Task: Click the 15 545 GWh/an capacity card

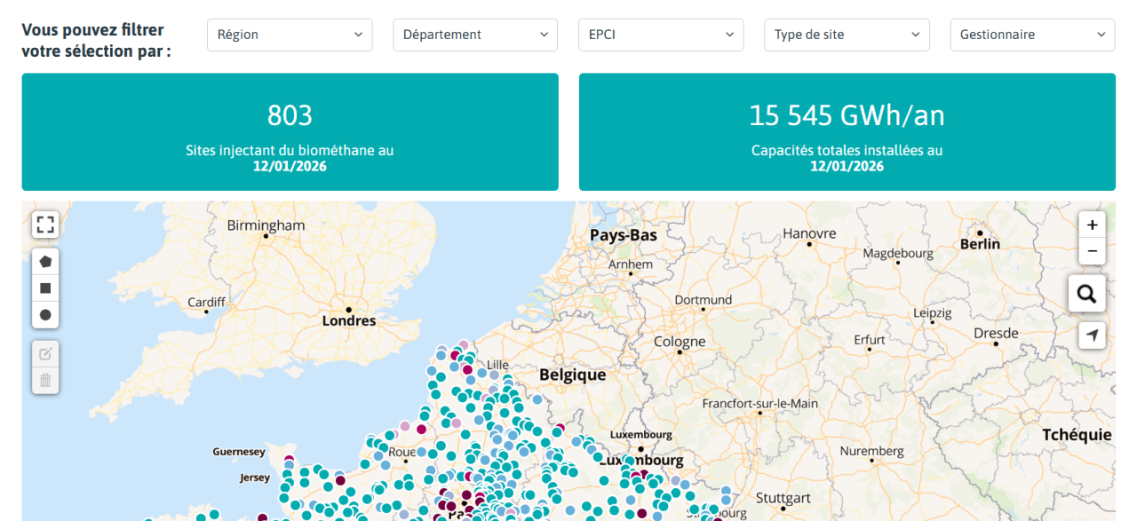Action: pos(847,132)
